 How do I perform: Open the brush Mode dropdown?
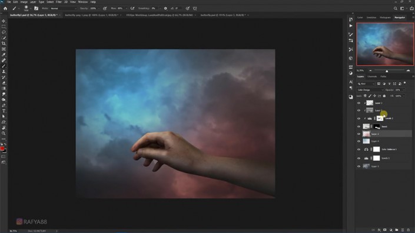63,8
